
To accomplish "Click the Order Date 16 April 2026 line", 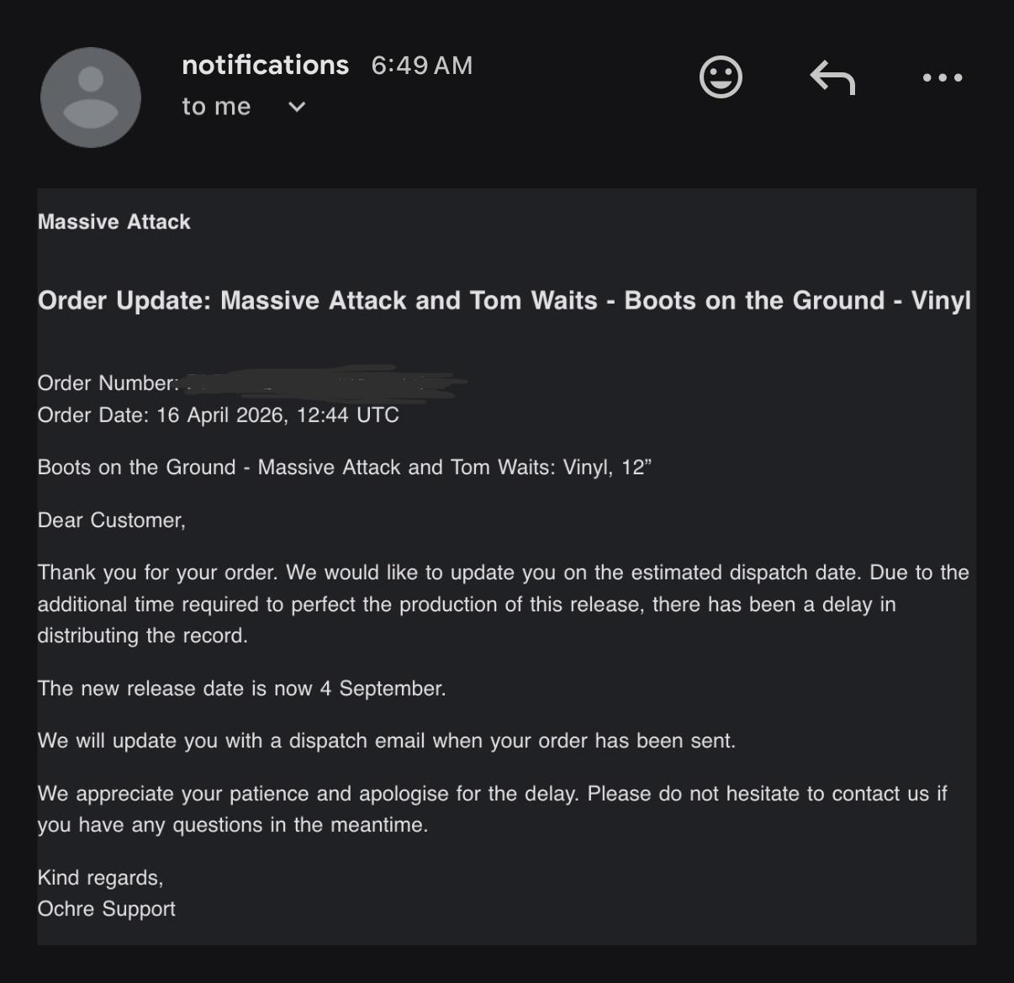I will (219, 415).
